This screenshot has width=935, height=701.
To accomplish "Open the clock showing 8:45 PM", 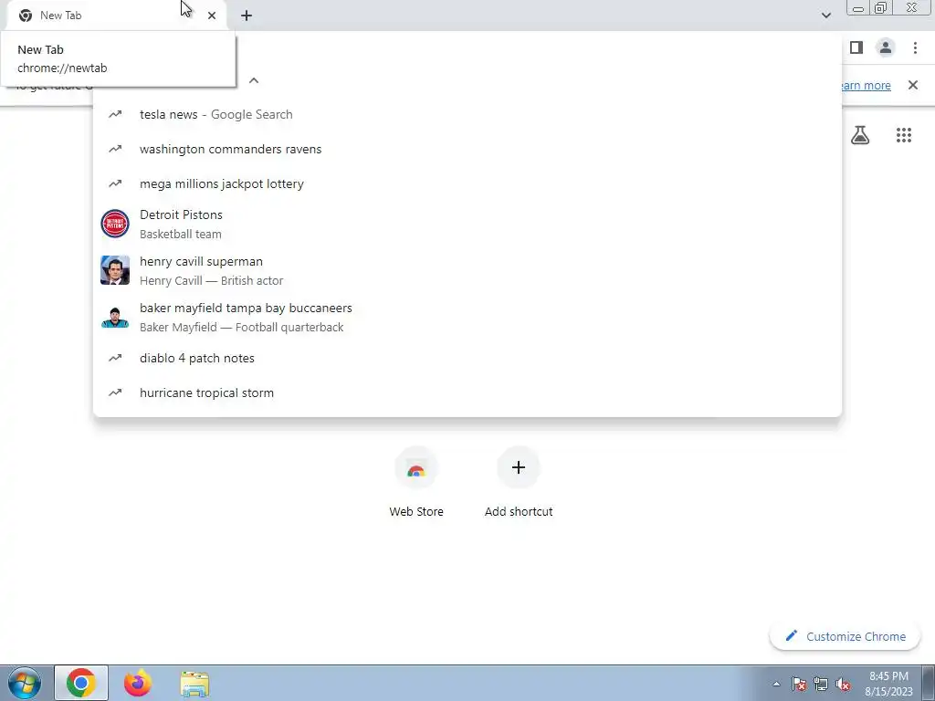I will pos(888,684).
